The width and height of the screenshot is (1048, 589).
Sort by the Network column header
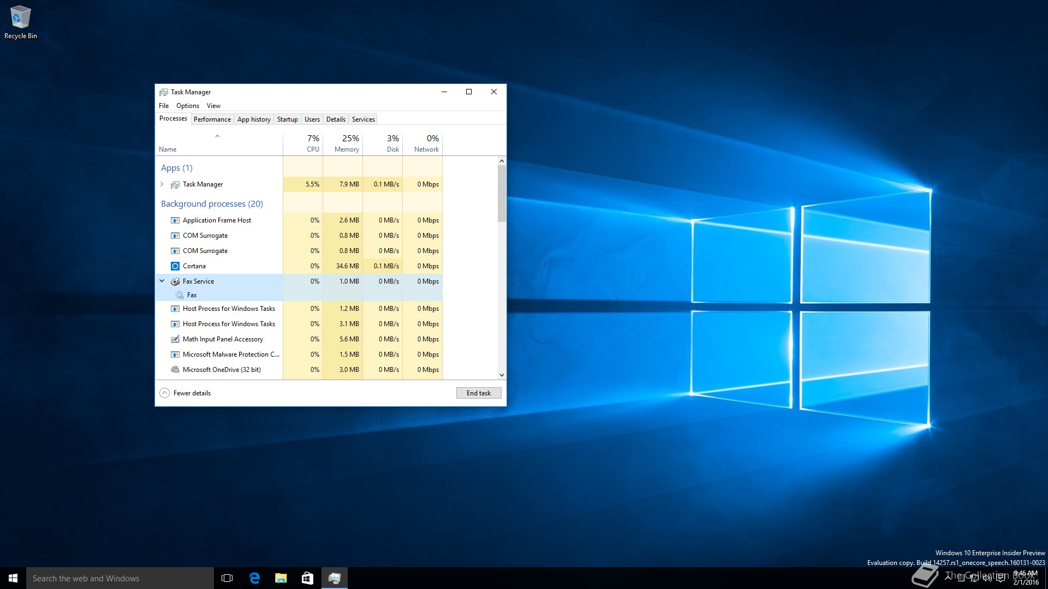(x=422, y=144)
